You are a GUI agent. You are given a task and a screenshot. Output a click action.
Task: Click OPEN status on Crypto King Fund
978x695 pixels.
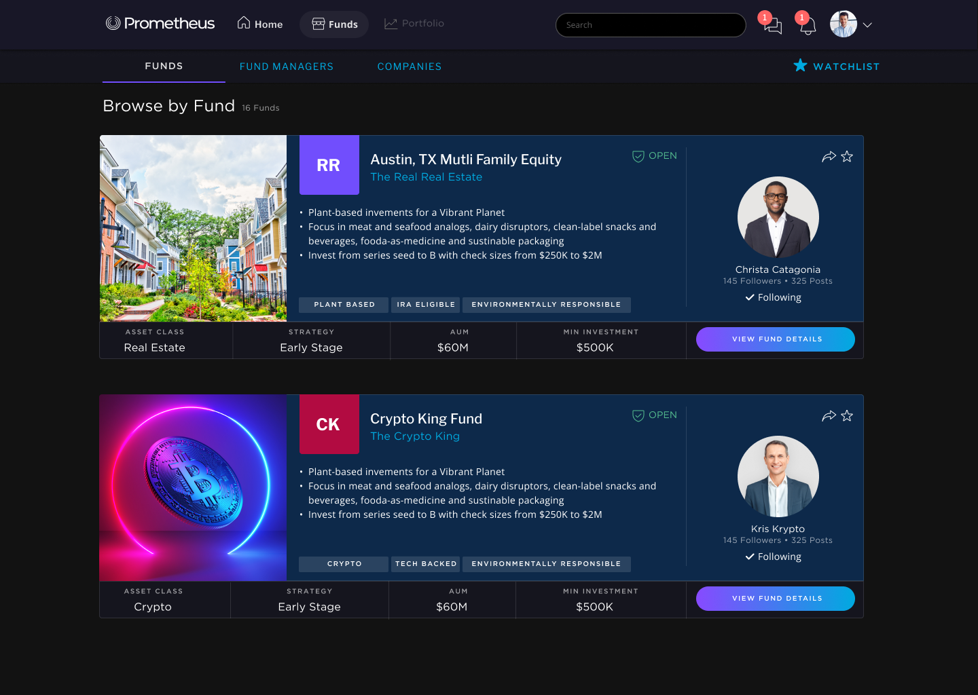(x=655, y=415)
